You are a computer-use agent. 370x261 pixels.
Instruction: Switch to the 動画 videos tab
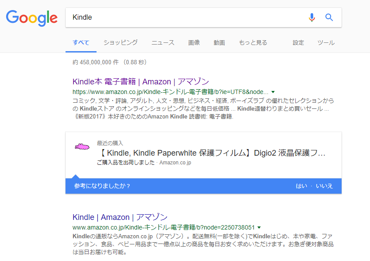219,43
